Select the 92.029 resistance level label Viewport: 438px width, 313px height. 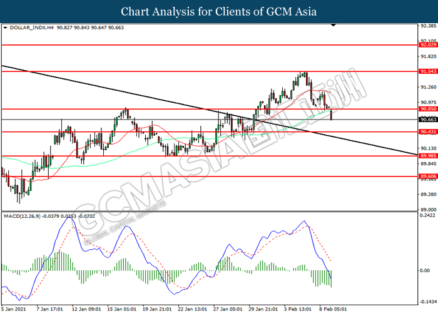tap(428, 44)
